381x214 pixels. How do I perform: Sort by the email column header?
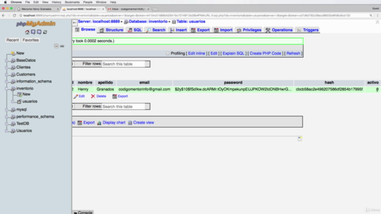tap(144, 83)
